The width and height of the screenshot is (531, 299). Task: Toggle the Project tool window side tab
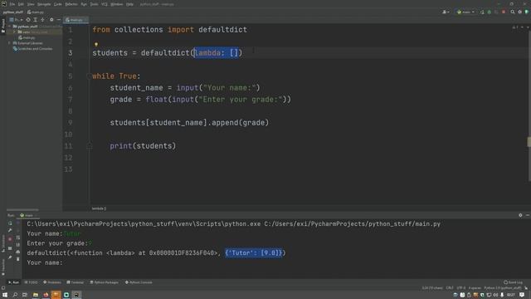point(3,26)
